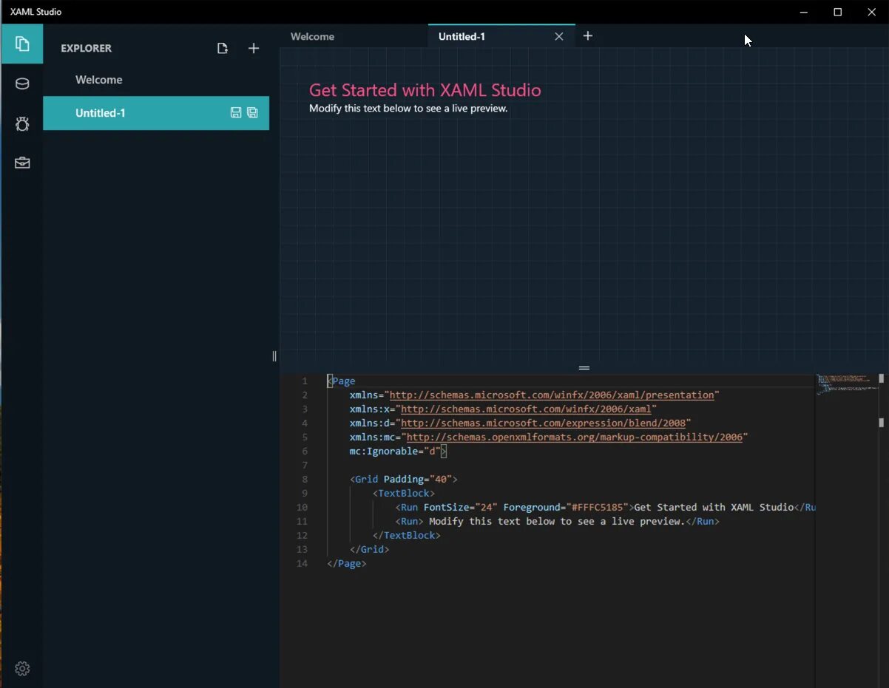This screenshot has height=688, width=889.
Task: Maximize the XAML Studio window
Action: pyautogui.click(x=838, y=12)
